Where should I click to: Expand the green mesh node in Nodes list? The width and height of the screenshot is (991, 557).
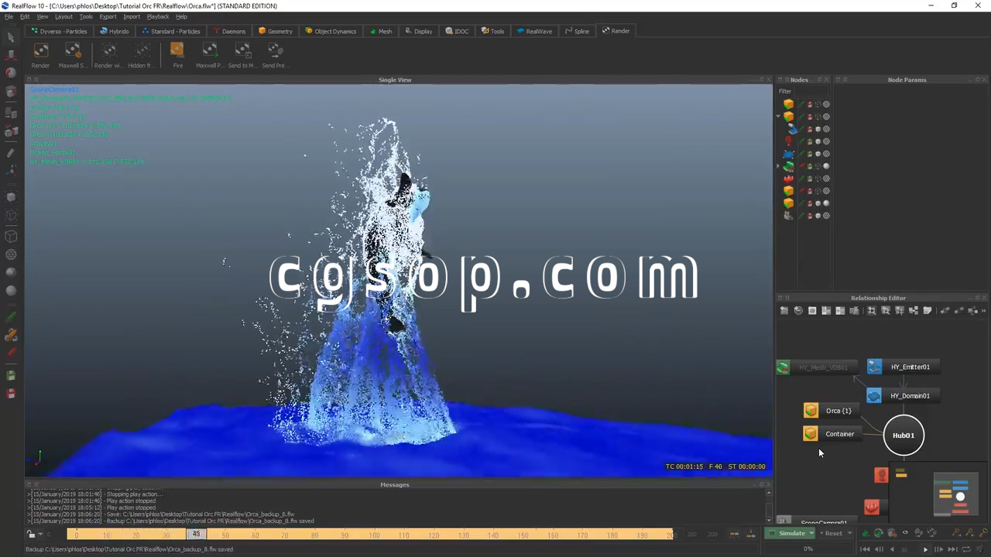tap(778, 166)
